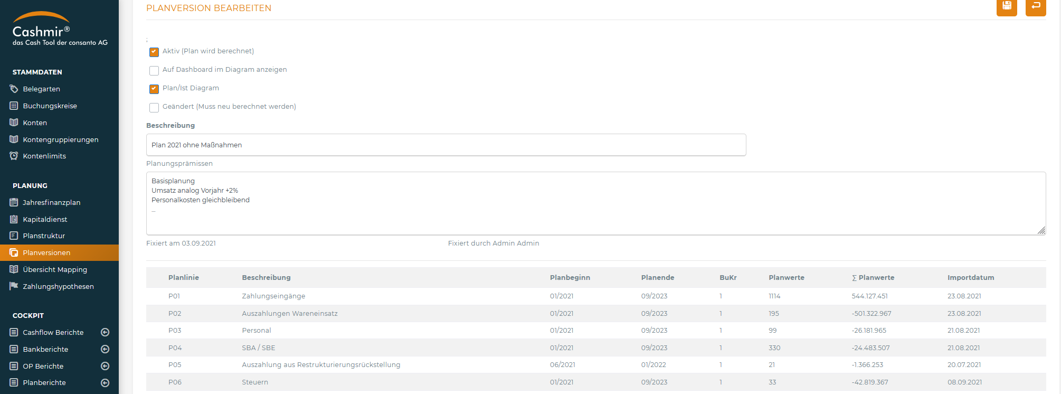
Task: Click the Cashmir logo
Action: coord(60,29)
